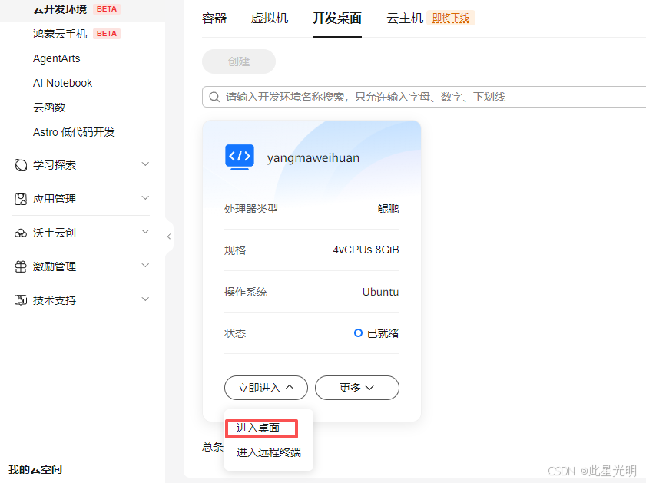Click the 技术支持 sidebar icon
Image resolution: width=646 pixels, height=483 pixels.
[21, 300]
